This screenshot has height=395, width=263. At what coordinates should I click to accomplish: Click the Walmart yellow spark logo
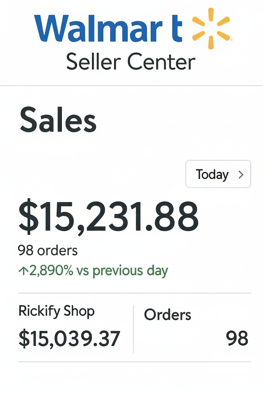point(210,28)
